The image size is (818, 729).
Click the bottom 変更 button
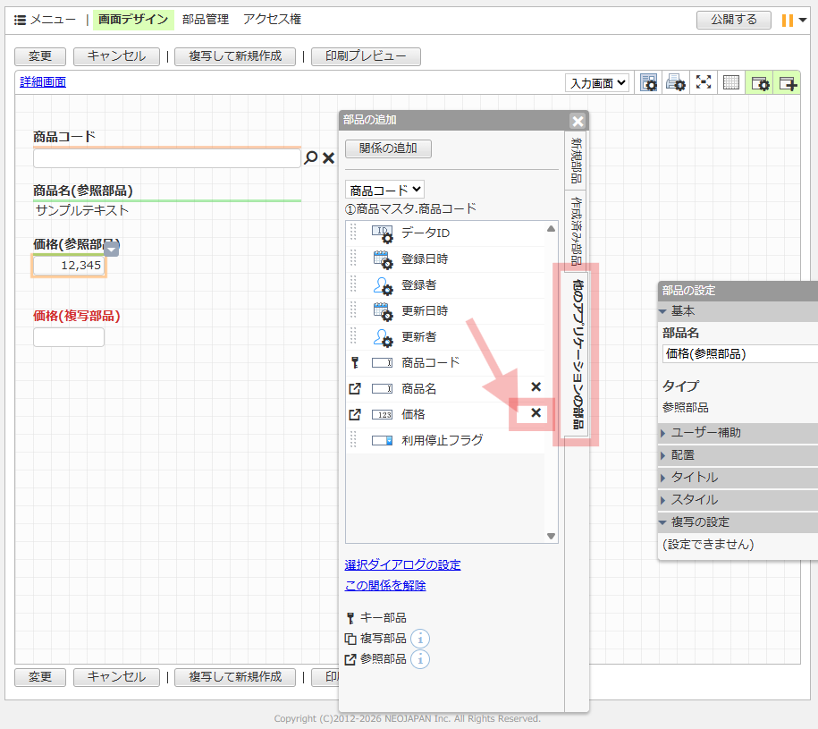pos(40,677)
